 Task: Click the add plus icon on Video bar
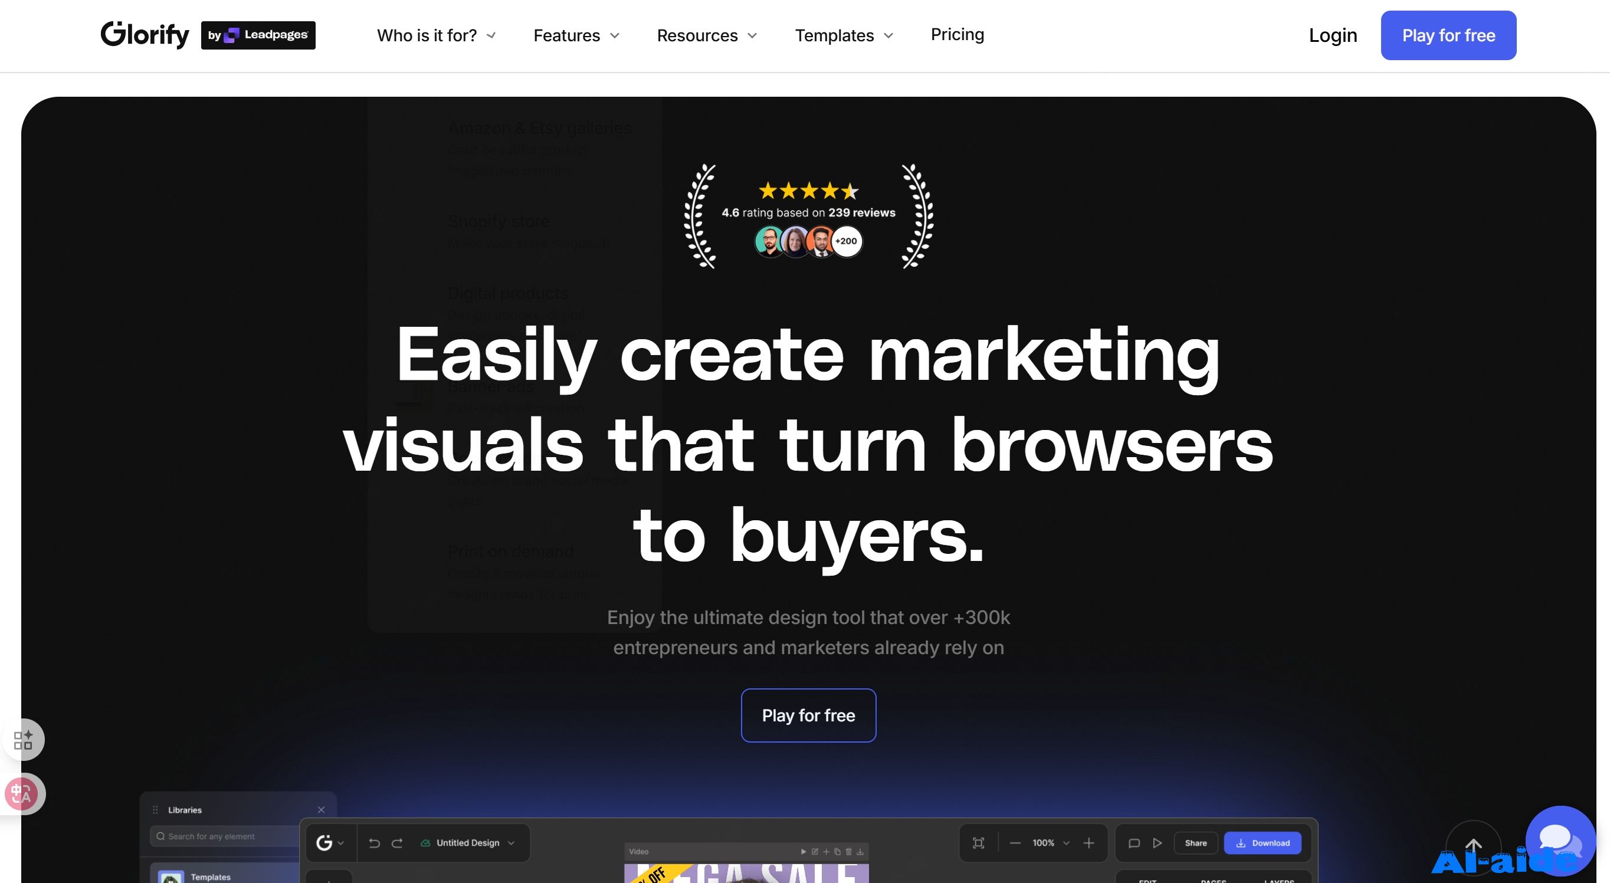(x=827, y=851)
